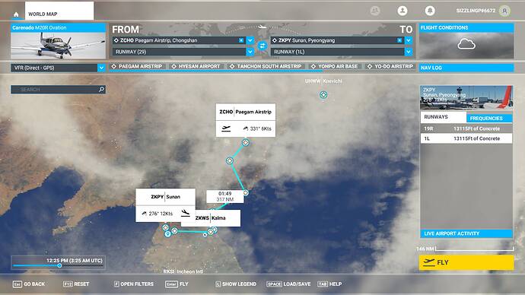Open the notifications bell icon

point(430,11)
